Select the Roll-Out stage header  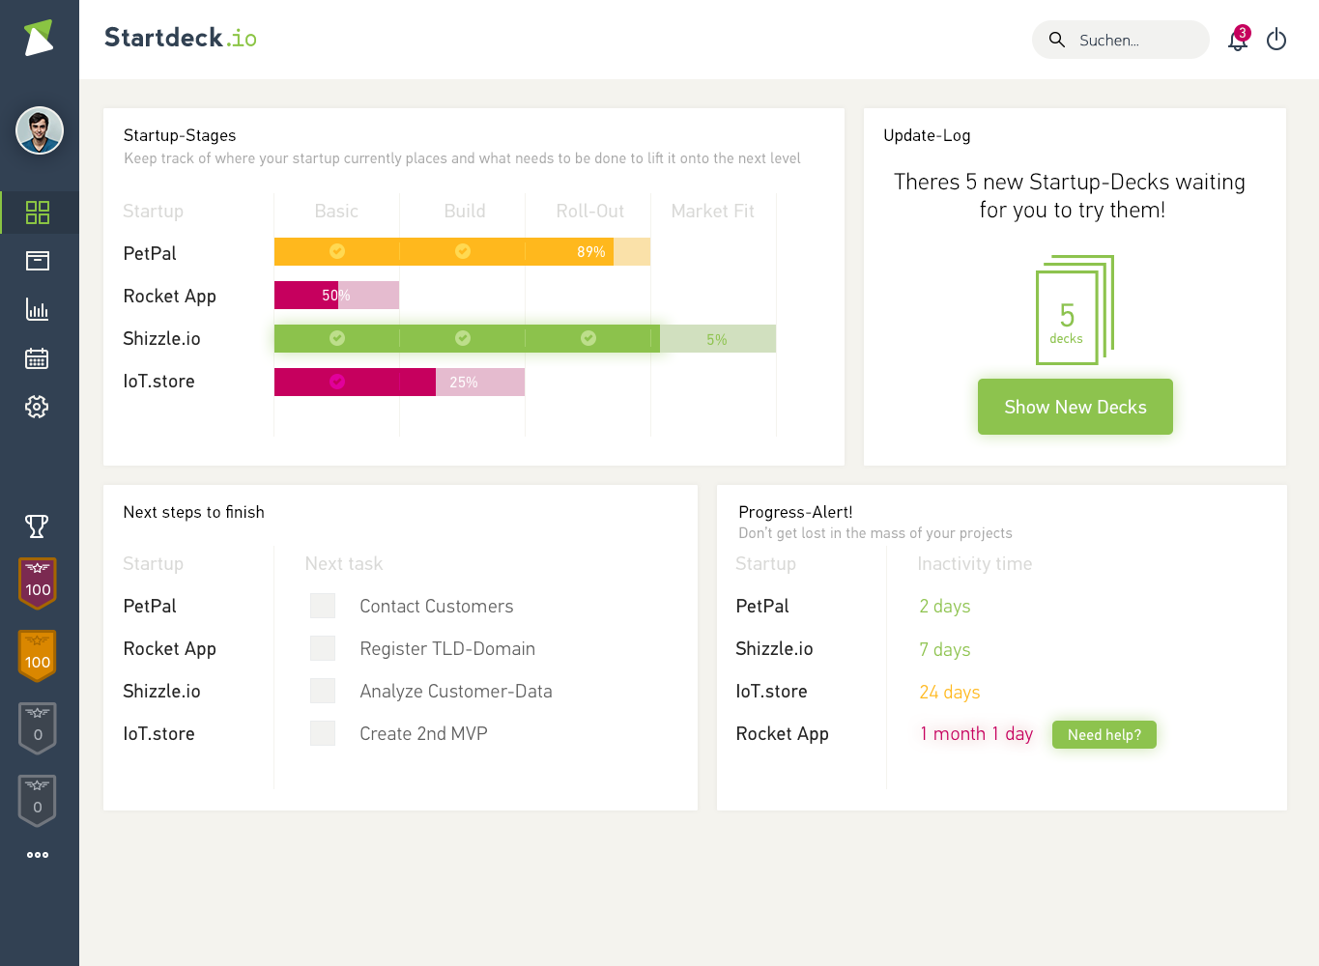[x=589, y=211]
